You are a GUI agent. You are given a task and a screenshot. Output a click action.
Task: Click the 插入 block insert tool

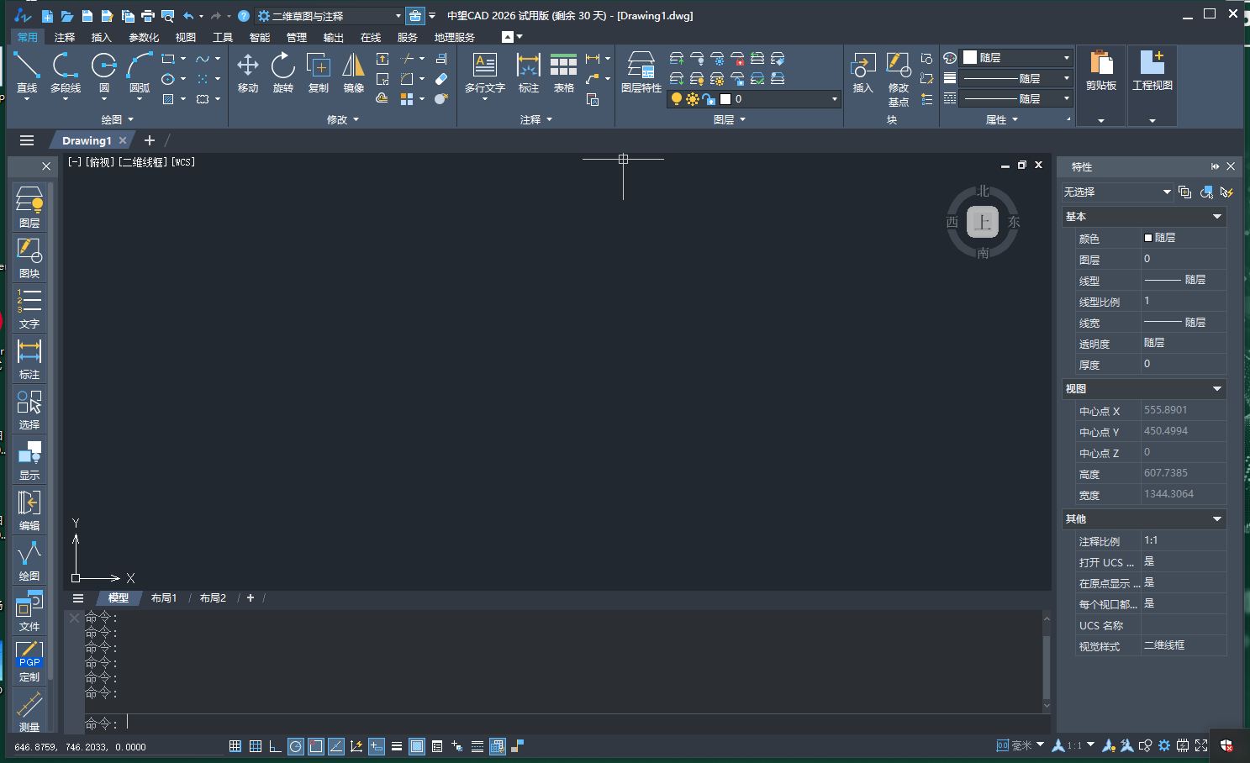863,73
